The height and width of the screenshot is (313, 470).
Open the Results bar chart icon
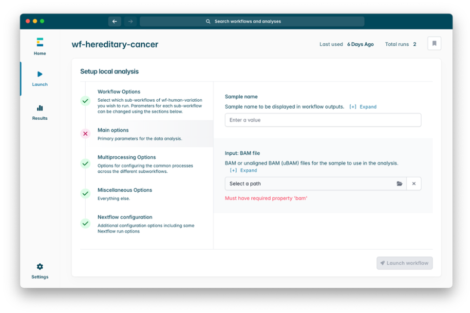coord(40,108)
